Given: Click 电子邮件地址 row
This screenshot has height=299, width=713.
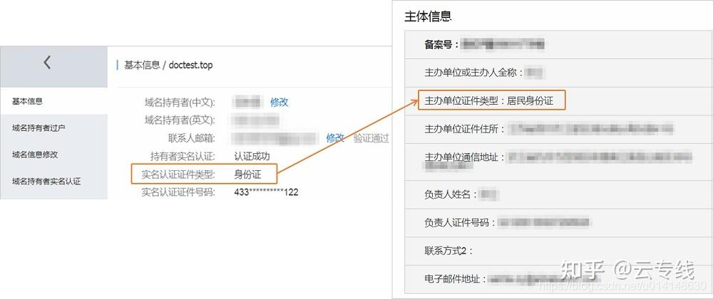Looking at the screenshot, I should click(558, 279).
